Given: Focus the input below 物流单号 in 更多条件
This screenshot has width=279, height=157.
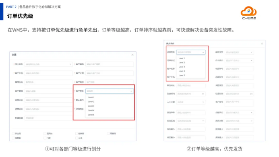Looking at the screenshot, I should [x=239, y=77].
